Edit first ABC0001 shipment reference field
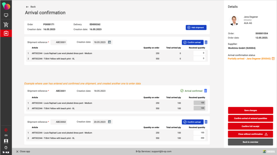The height and width of the screenshot is (155, 277). tap(59, 42)
